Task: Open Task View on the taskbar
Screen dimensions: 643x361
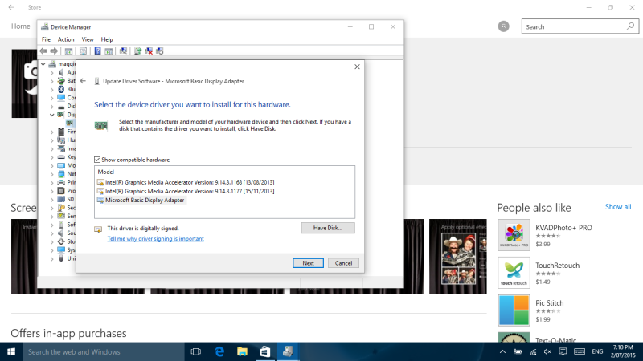Action: click(x=196, y=351)
